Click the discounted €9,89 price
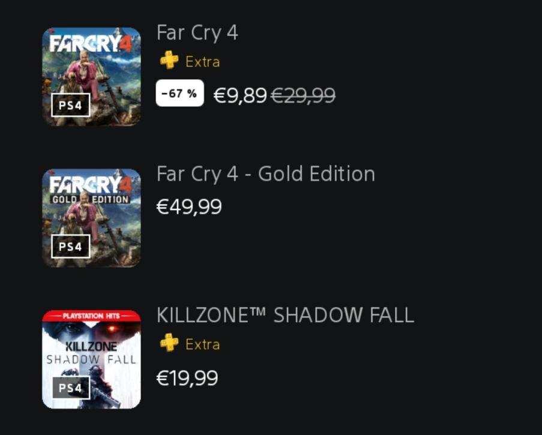 coord(240,95)
